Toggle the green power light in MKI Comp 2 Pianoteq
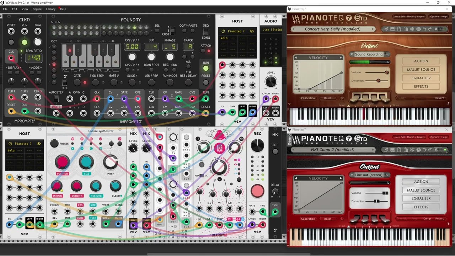This screenshot has width=455, height=256. click(x=445, y=150)
